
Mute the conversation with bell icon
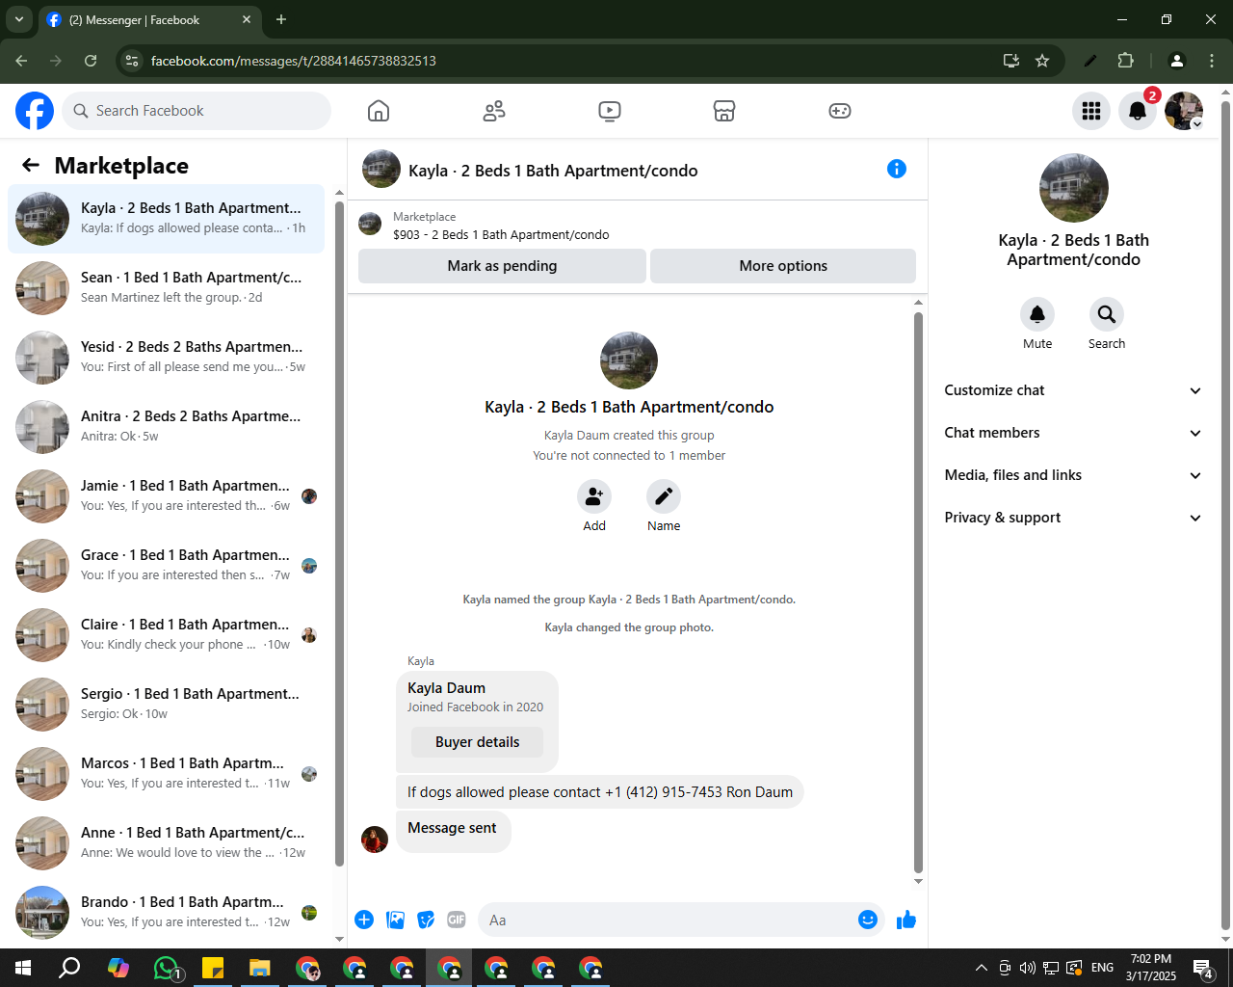pyautogui.click(x=1037, y=314)
